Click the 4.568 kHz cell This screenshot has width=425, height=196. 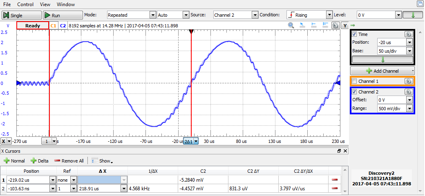tap(152, 188)
